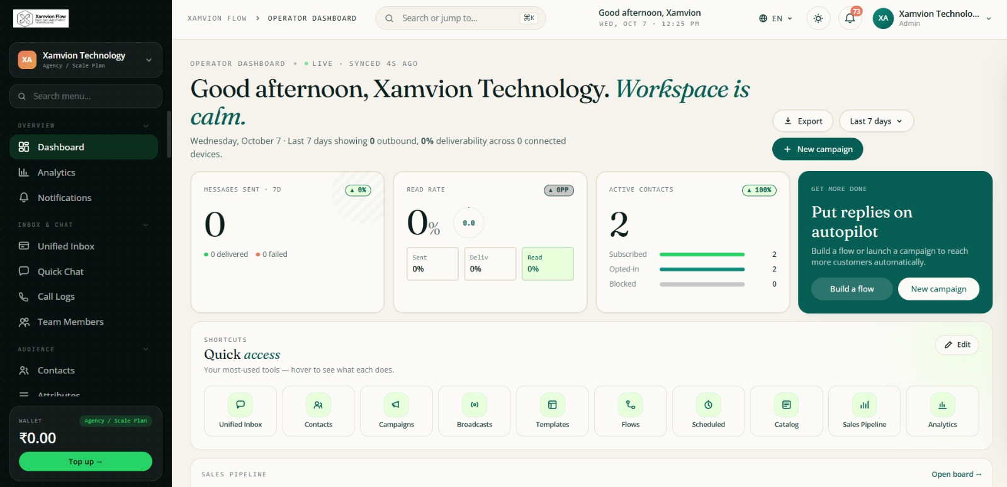The height and width of the screenshot is (487, 1007).
Task: Select the Read 0% rate box
Action: [x=548, y=263]
